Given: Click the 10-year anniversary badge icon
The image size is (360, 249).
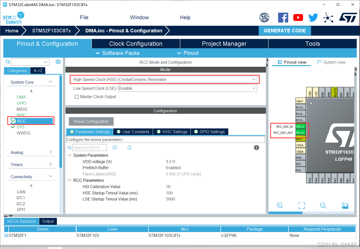Looking at the screenshot, I should [264, 17].
